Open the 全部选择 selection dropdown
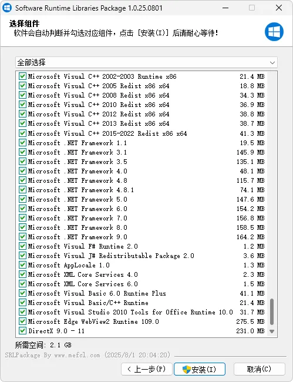The width and height of the screenshot is (293, 382). 146,63
